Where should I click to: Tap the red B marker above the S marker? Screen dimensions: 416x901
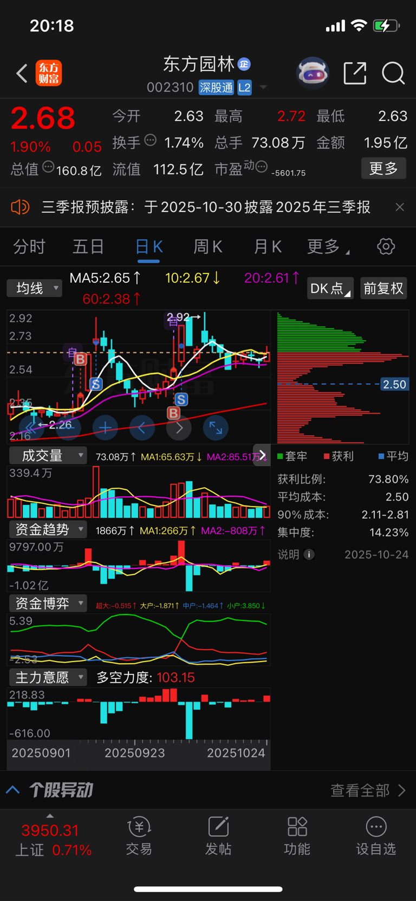80,359
